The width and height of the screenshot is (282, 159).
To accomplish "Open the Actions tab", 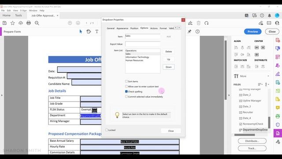I will tap(154, 28).
